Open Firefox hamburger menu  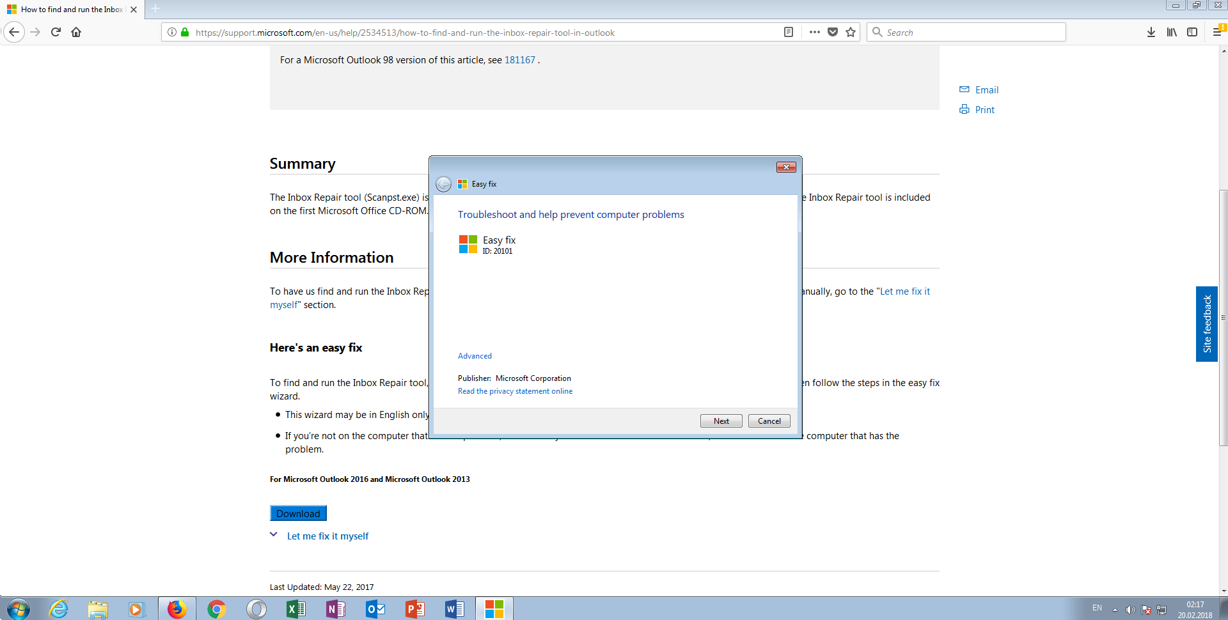[1217, 32]
